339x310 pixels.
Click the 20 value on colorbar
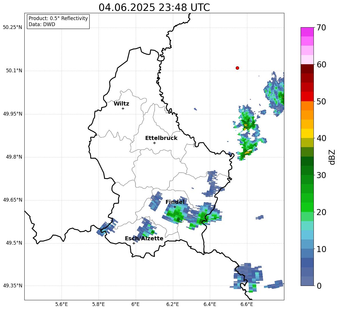(x=321, y=212)
